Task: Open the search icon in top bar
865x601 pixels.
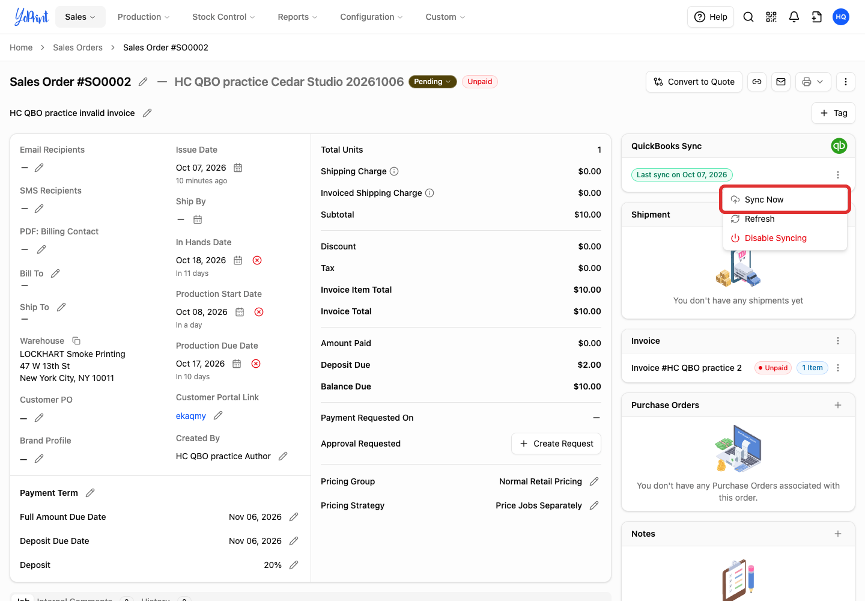Action: [x=748, y=17]
